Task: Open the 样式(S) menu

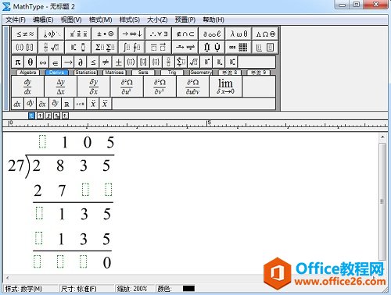Action: [130, 20]
